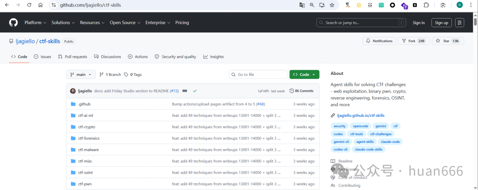This screenshot has width=478, height=190.
Task: Click ljagiello's avatar in the latest commit row
Action: [x=73, y=91]
